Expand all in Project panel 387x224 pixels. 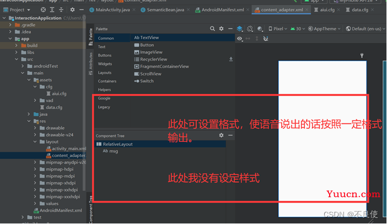point(52,9)
